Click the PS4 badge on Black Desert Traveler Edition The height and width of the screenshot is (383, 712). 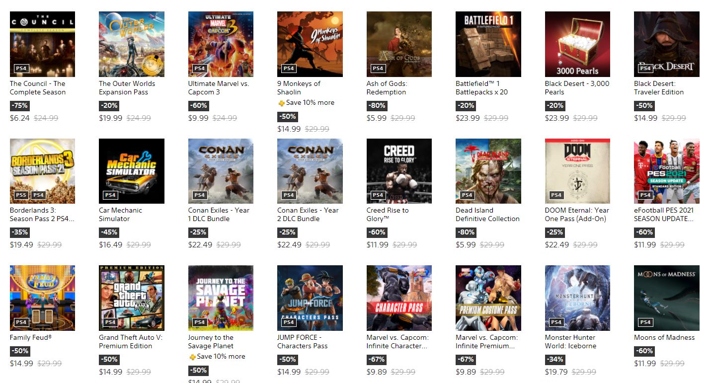[645, 68]
